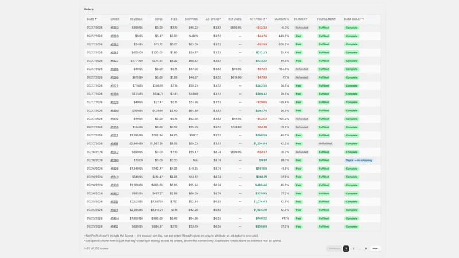Image resolution: width=459 pixels, height=258 pixels.
Task: Sort orders by the DATE column arrow
Action: point(96,19)
